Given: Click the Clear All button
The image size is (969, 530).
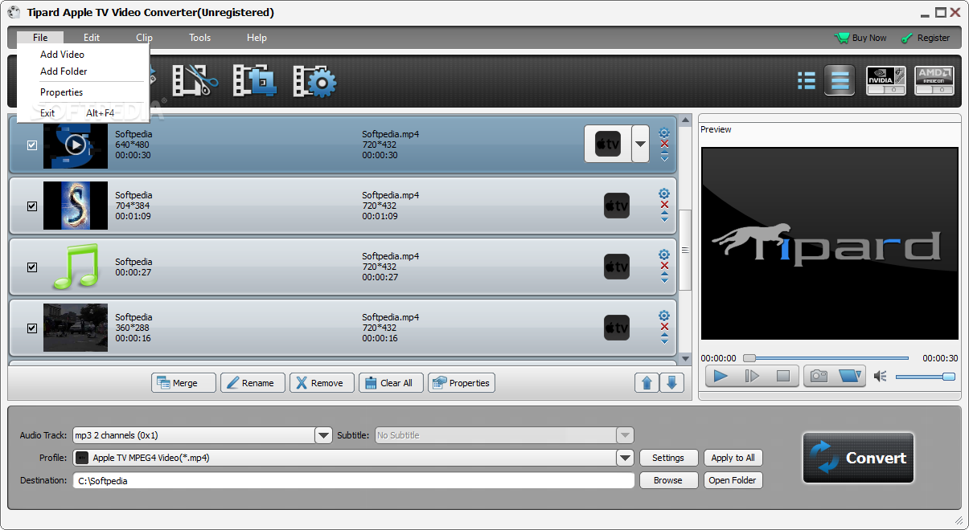Looking at the screenshot, I should pyautogui.click(x=391, y=383).
